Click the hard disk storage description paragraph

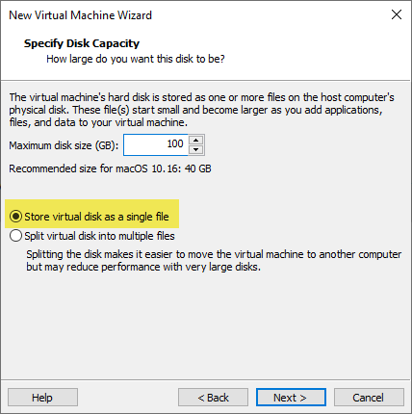201,110
